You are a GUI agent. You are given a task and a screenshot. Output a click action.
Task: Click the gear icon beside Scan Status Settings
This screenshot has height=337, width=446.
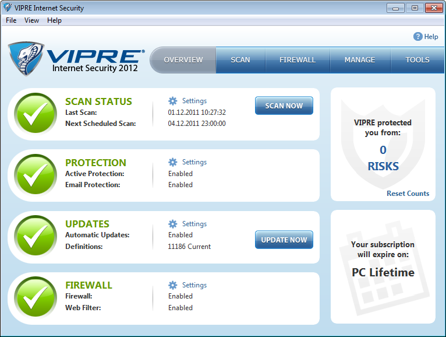tap(173, 101)
